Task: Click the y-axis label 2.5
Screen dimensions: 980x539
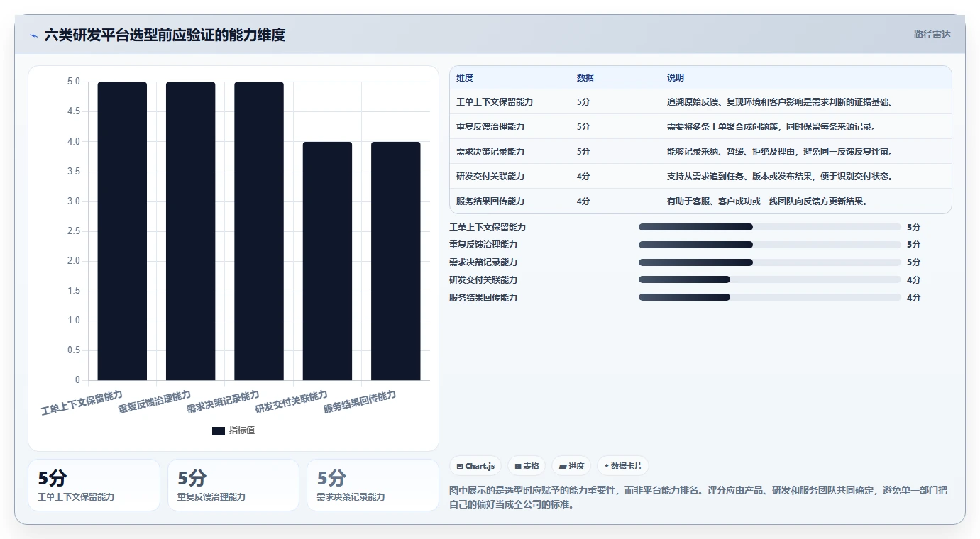Action: pyautogui.click(x=74, y=231)
